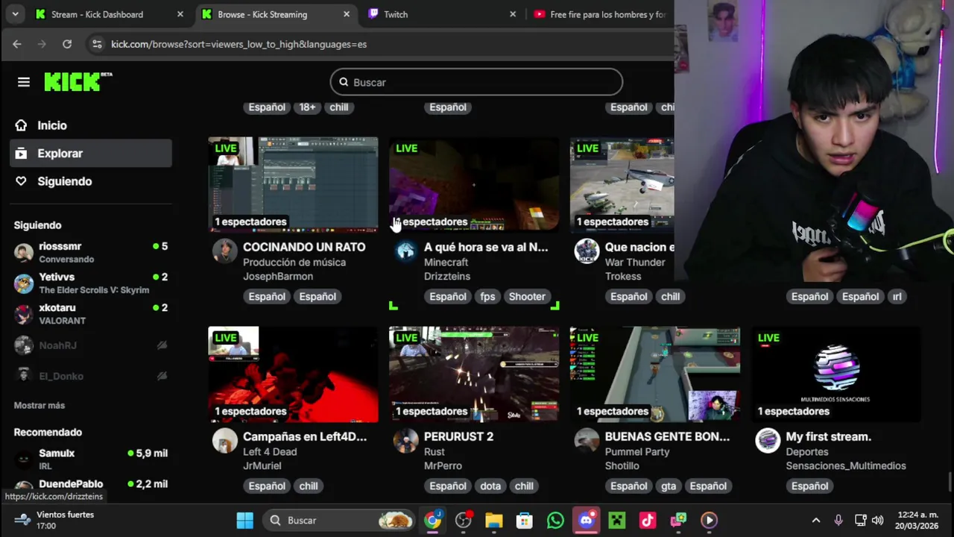Open Windows Start menu
The width and height of the screenshot is (954, 537).
click(x=244, y=520)
